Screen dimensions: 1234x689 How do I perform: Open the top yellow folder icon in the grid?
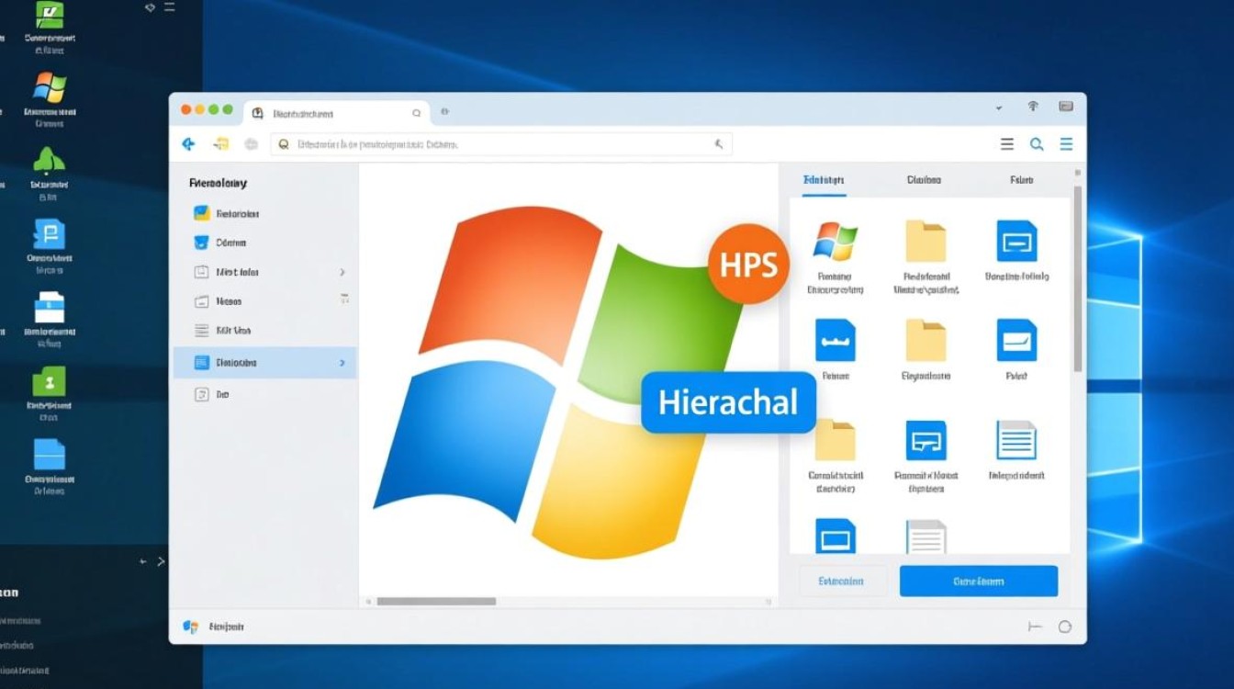(926, 242)
